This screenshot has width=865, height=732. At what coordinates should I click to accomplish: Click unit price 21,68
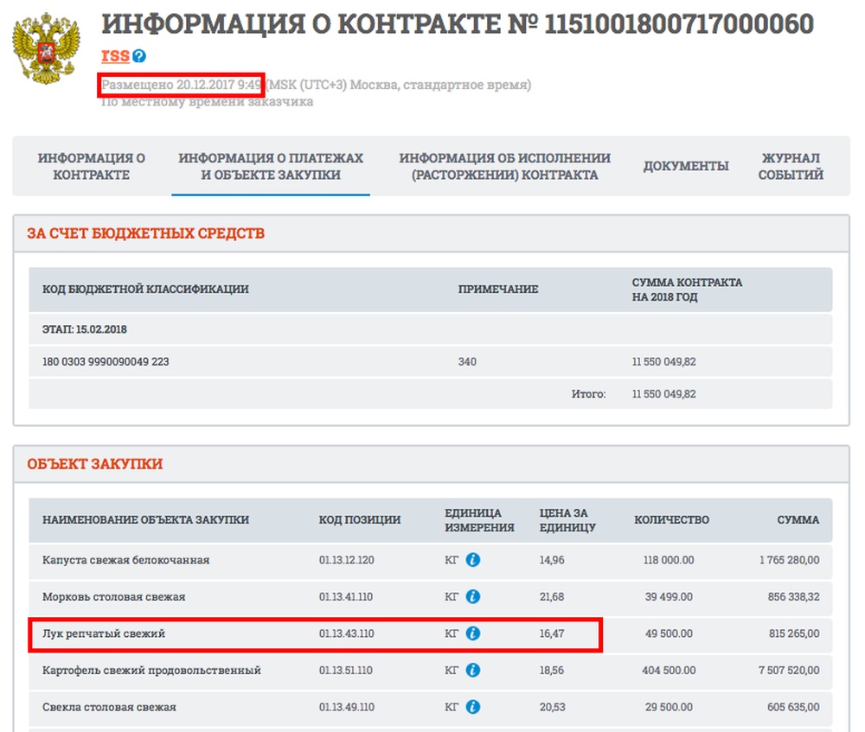(552, 596)
